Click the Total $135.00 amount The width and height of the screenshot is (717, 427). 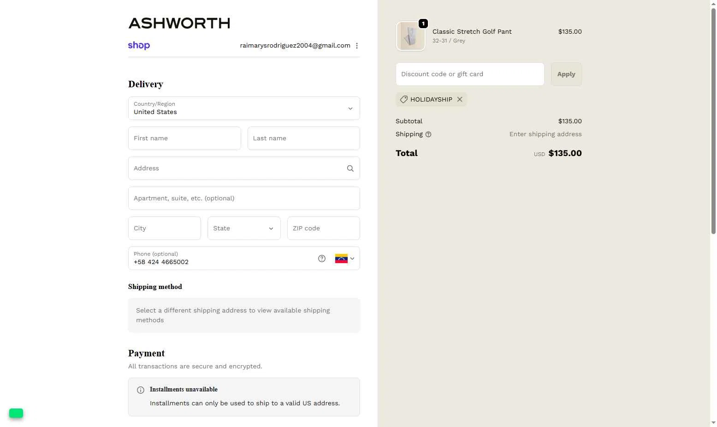(565, 153)
